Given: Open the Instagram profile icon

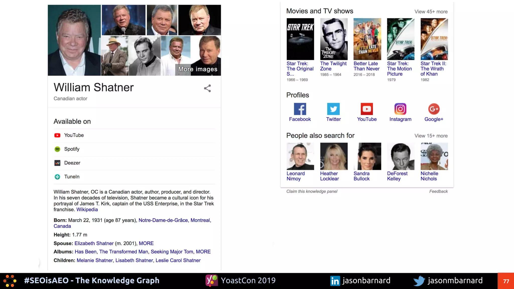Looking at the screenshot, I should [400, 109].
